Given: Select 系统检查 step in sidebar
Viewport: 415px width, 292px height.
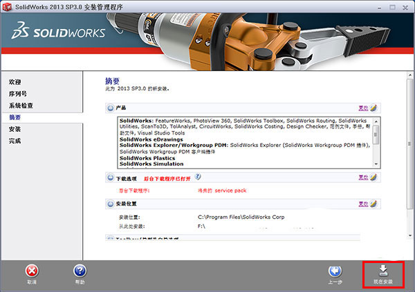Looking at the screenshot, I should tap(21, 106).
